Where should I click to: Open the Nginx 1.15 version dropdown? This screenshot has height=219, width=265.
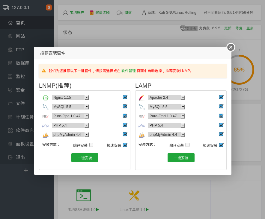coord(70,98)
